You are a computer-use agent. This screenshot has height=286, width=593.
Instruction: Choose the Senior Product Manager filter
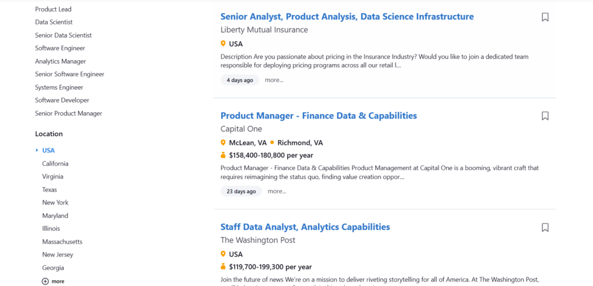(68, 113)
